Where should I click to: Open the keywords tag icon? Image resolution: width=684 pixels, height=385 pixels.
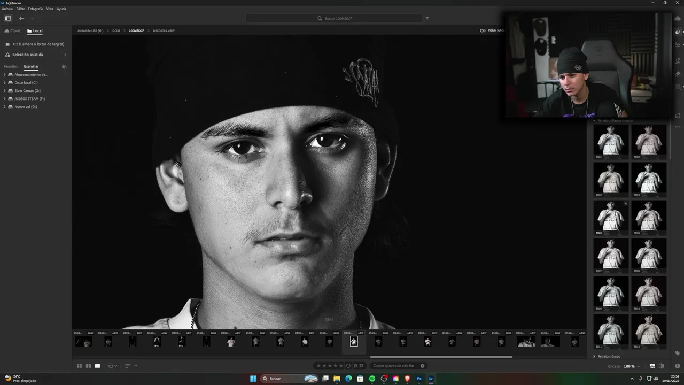pyautogui.click(x=678, y=353)
